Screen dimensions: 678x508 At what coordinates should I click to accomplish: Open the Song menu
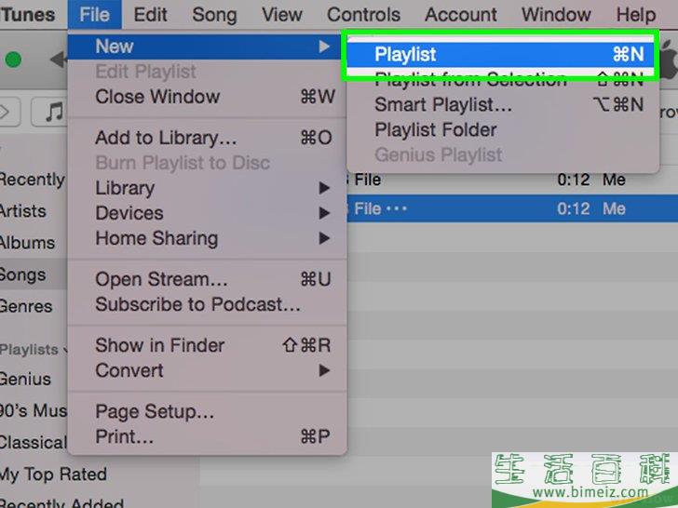point(214,15)
